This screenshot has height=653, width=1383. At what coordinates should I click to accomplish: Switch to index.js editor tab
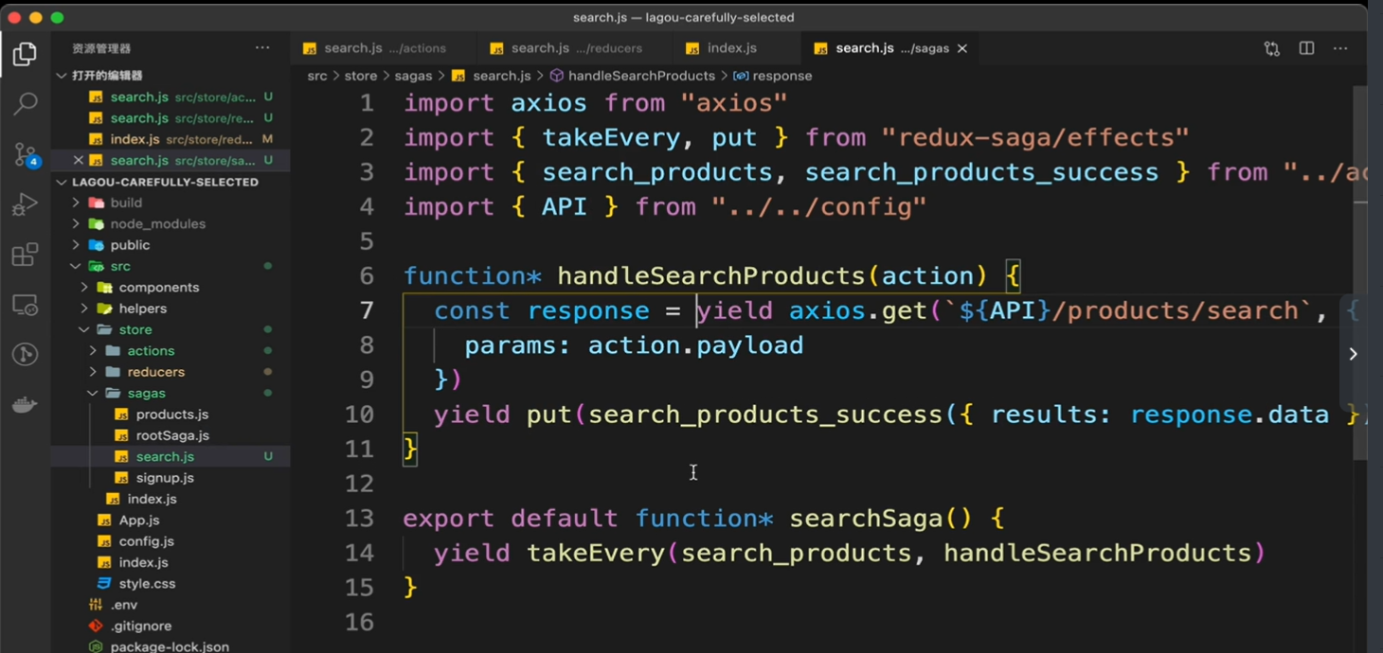[732, 48]
